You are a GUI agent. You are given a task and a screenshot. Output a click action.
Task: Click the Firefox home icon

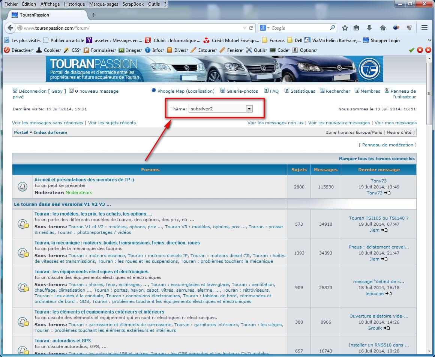tap(382, 28)
